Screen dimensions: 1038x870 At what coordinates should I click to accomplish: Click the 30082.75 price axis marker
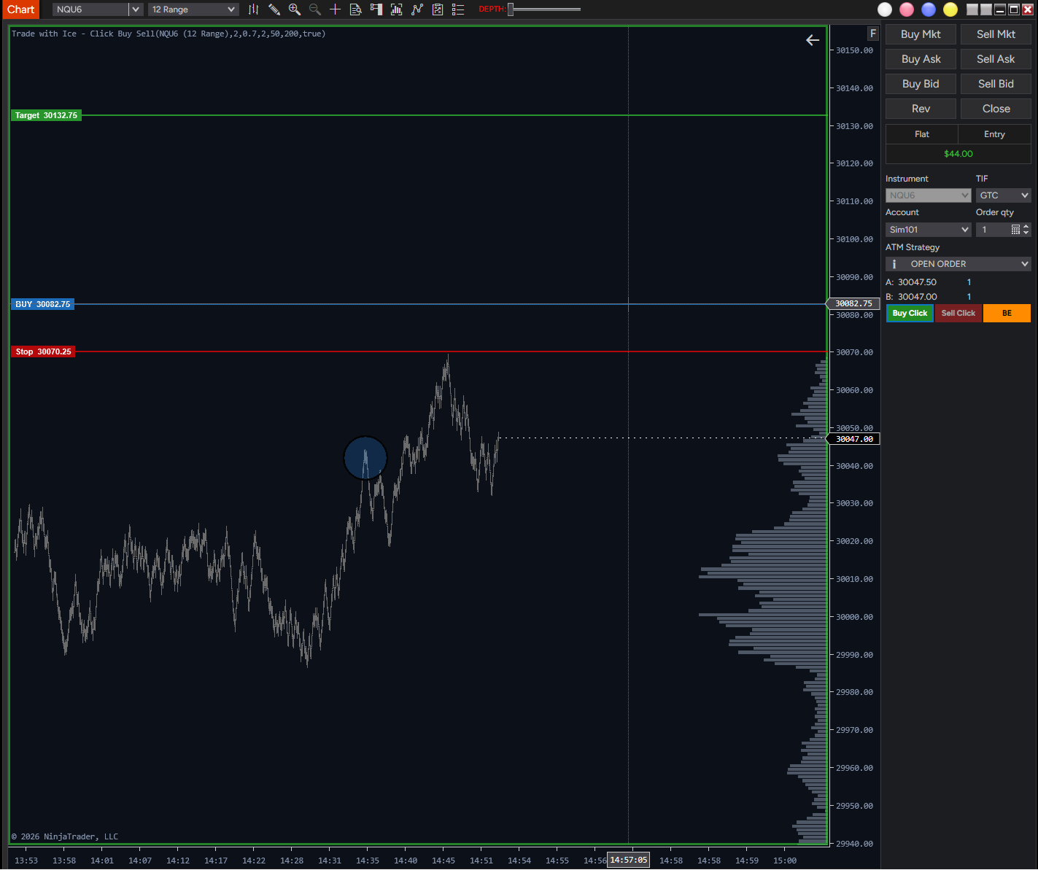click(853, 303)
